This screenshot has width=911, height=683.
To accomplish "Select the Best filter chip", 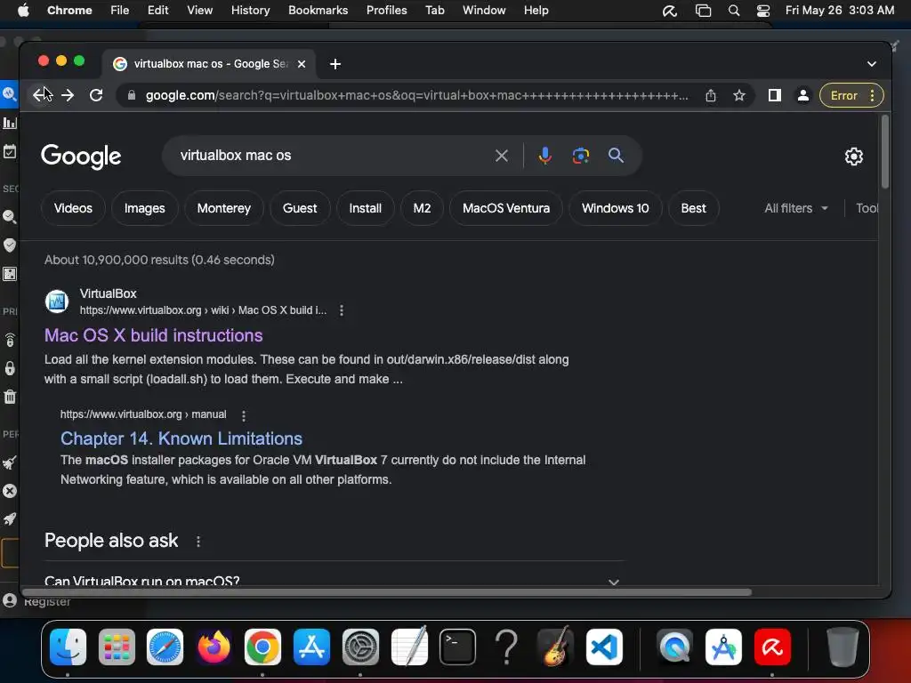I will (x=694, y=208).
